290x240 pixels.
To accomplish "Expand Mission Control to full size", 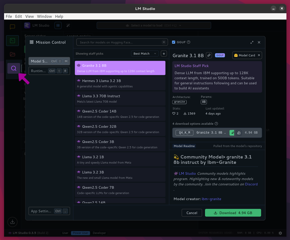I will pyautogui.click(x=252, y=42).
